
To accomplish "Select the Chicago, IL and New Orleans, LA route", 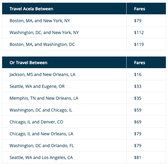I will [x=41, y=134].
